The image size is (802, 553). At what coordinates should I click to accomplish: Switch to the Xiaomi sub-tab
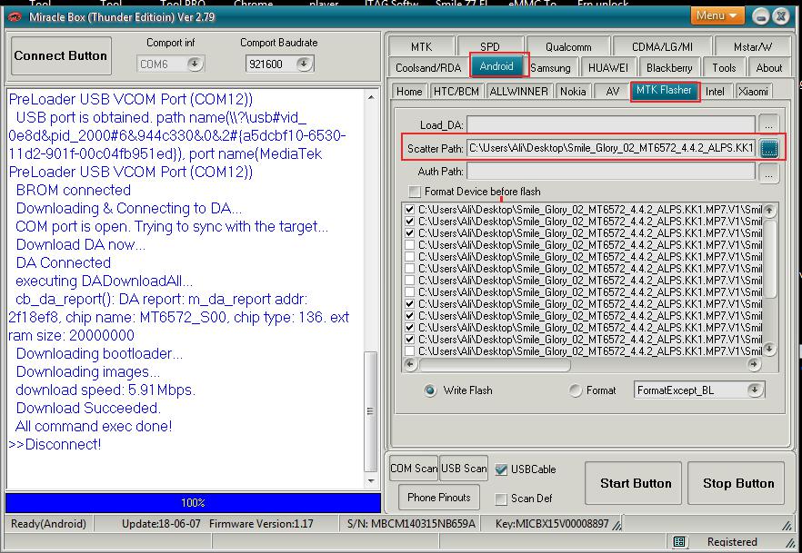(754, 92)
